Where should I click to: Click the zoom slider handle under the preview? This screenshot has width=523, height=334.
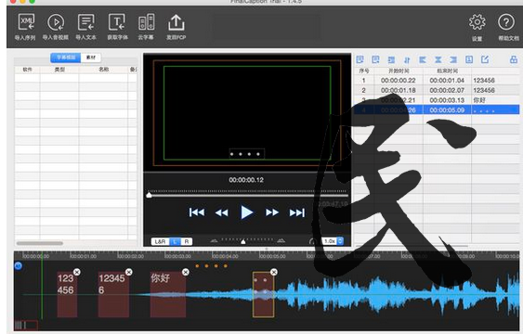[243, 242]
